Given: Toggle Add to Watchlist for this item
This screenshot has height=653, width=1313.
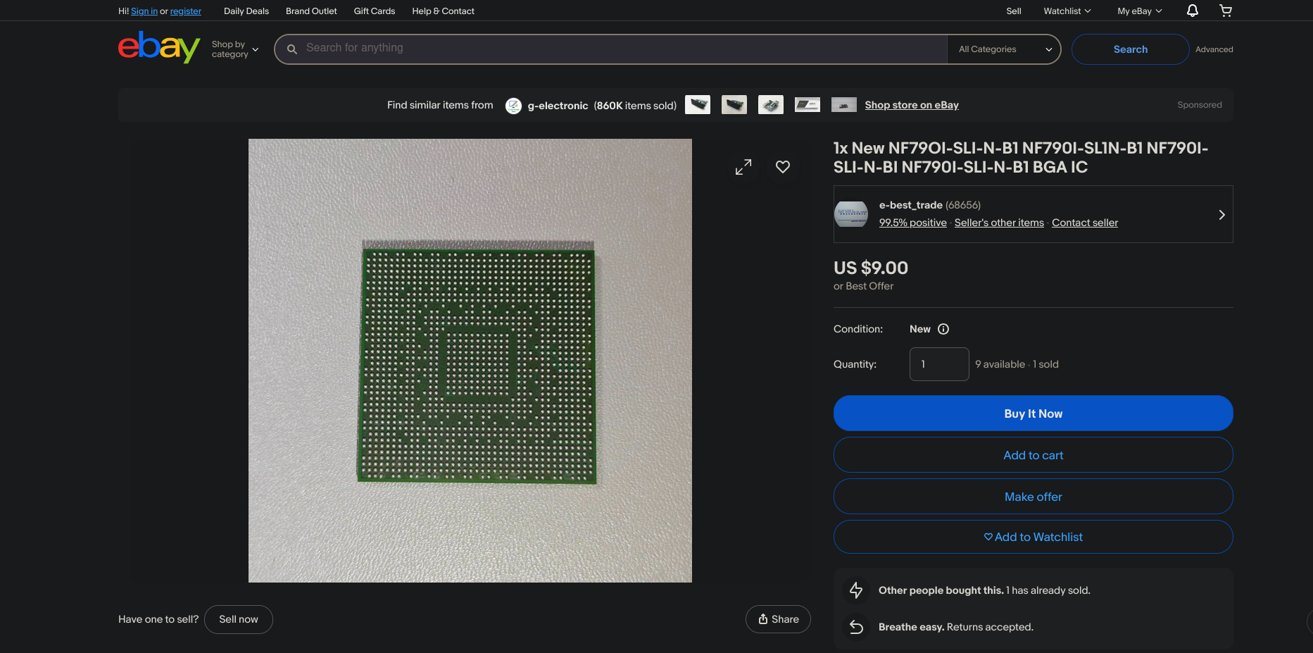Looking at the screenshot, I should click(1033, 537).
